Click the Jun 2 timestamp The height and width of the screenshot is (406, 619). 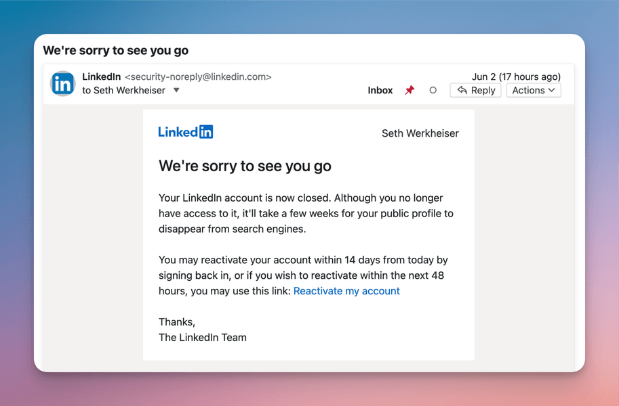516,77
